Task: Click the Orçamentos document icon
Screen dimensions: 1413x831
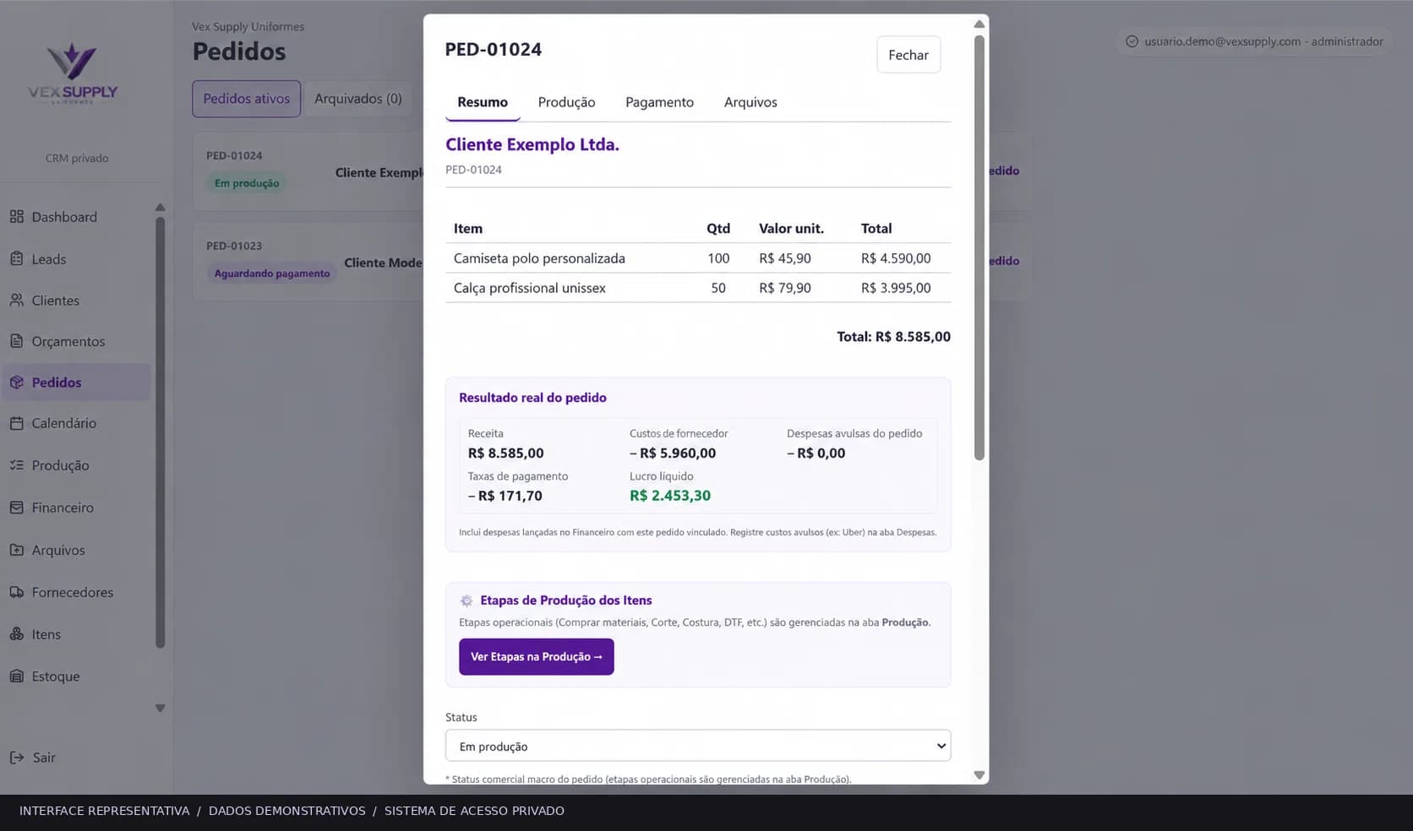Action: point(17,342)
